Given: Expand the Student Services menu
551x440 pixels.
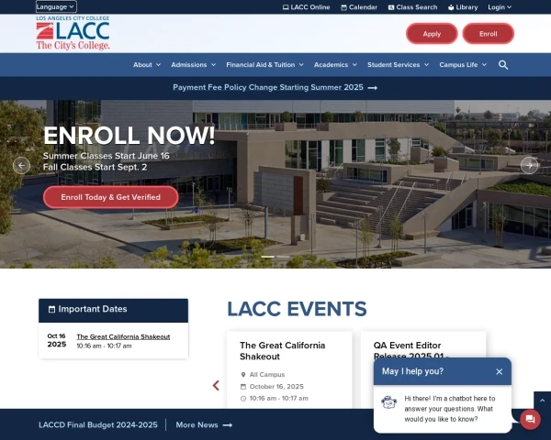Looking at the screenshot, I should tap(398, 64).
